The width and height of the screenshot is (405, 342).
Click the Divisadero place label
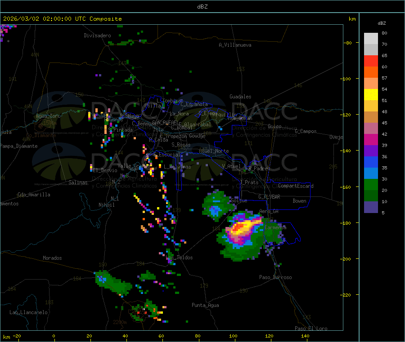pos(97,36)
